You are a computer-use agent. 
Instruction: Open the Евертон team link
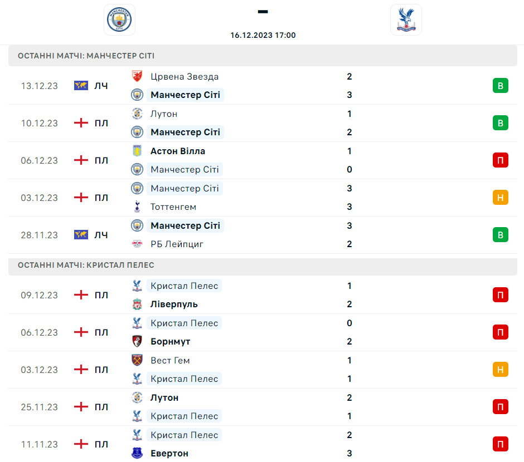[169, 453]
